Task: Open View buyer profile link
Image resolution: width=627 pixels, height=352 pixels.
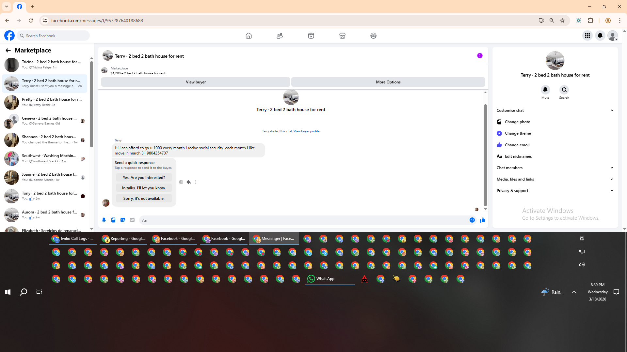Action: click(306, 131)
